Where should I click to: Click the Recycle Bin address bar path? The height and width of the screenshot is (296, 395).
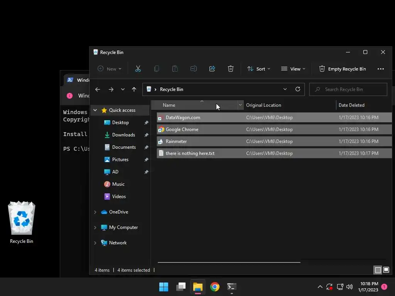[171, 89]
